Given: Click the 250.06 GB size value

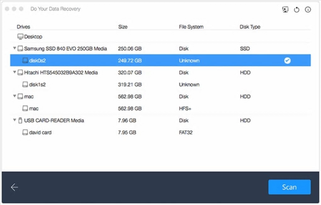Looking at the screenshot, I should (130, 49).
